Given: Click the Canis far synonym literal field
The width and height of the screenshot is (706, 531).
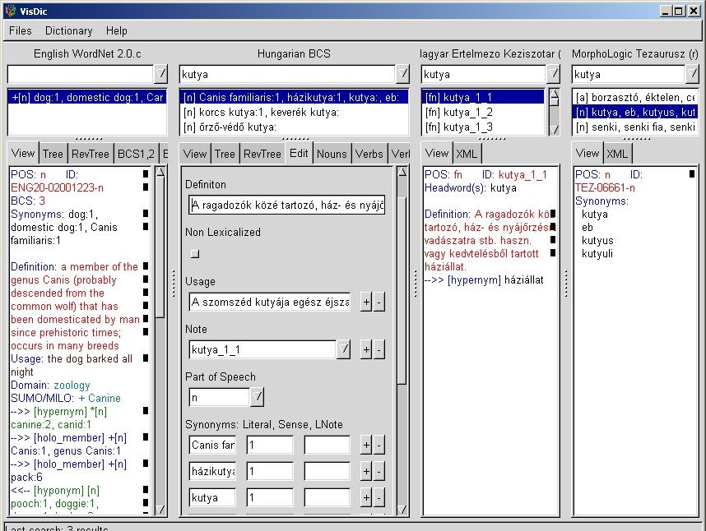Looking at the screenshot, I should click(x=212, y=446).
